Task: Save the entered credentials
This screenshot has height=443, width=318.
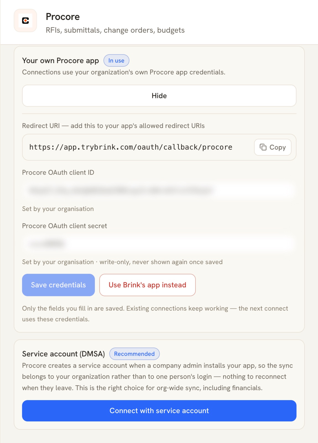Action: (58, 285)
